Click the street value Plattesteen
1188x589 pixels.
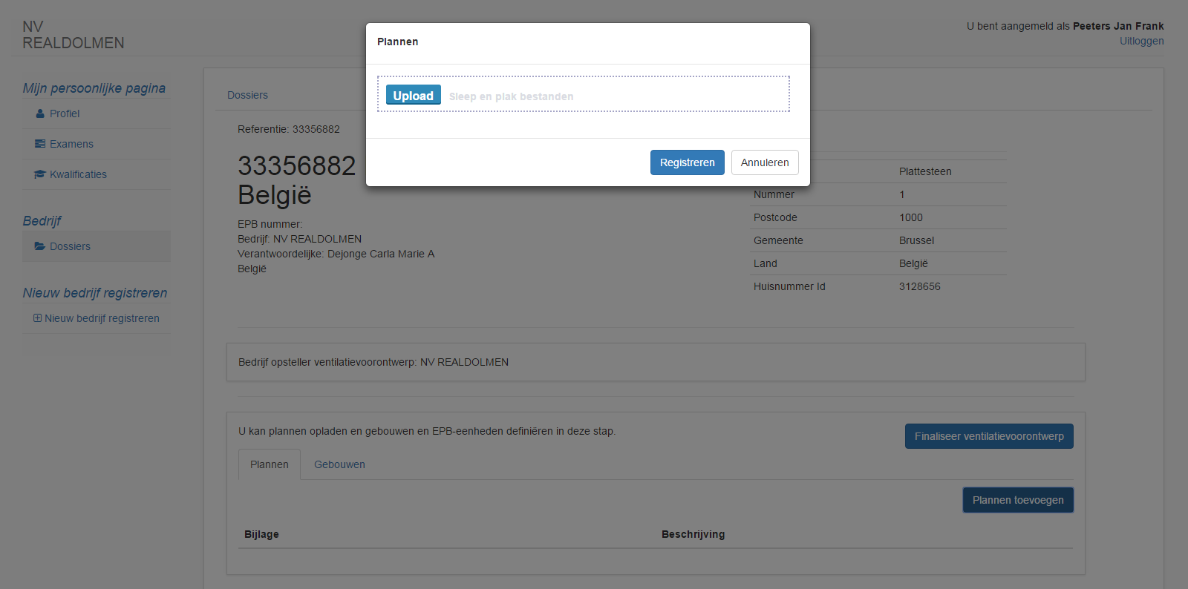(925, 171)
